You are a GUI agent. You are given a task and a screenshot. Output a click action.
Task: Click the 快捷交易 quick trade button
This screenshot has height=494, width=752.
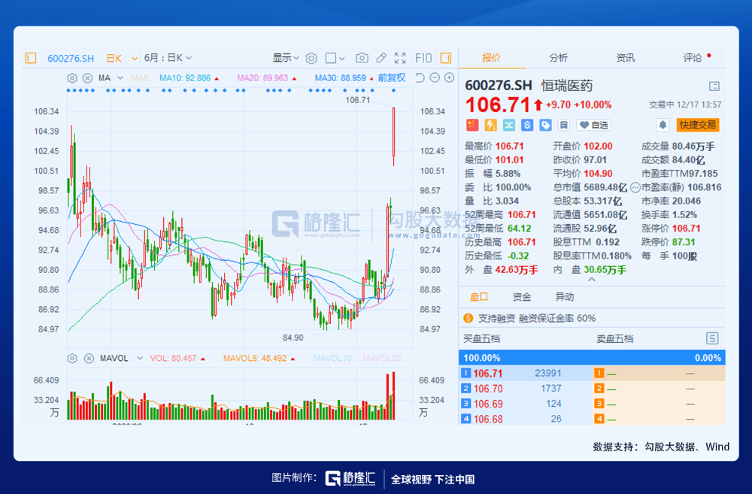pos(698,125)
